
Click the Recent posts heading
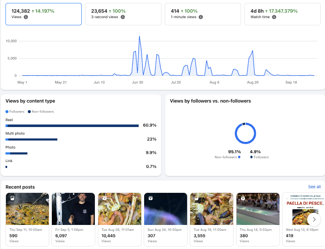[x=20, y=187]
